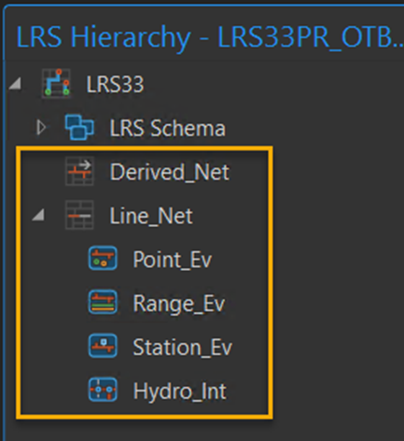Click the Line_Net network icon
This screenshot has width=404, height=441.
coord(79,215)
